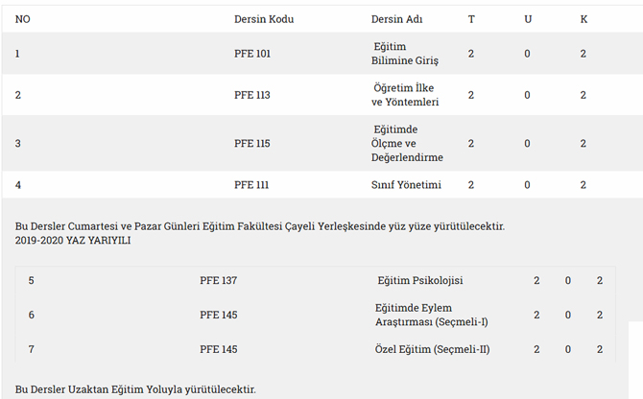Click "Öğretim İlke ve Yöntemleri" course name
643x399 pixels.
(x=405, y=95)
